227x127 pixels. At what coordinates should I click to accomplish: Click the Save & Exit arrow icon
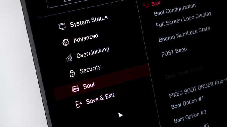[x=79, y=104]
